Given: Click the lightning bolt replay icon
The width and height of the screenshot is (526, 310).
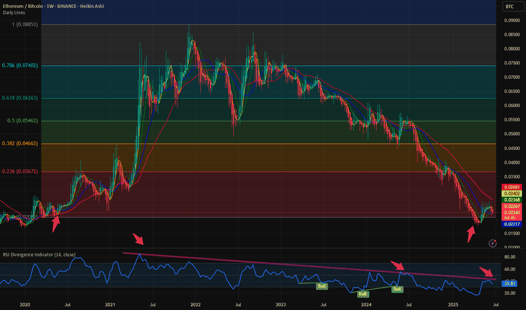Looking at the screenshot, I should pos(493,243).
